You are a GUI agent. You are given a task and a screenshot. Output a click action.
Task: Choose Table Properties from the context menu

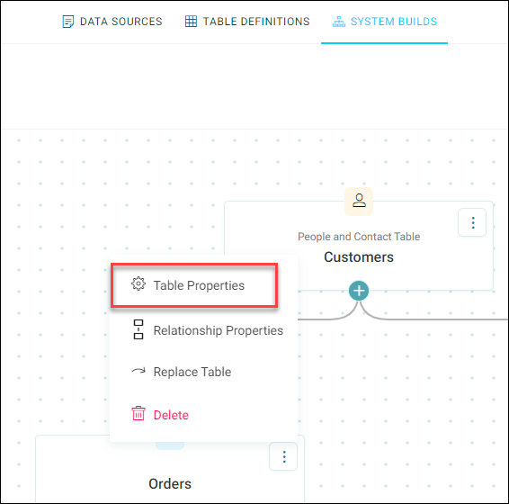(x=194, y=285)
